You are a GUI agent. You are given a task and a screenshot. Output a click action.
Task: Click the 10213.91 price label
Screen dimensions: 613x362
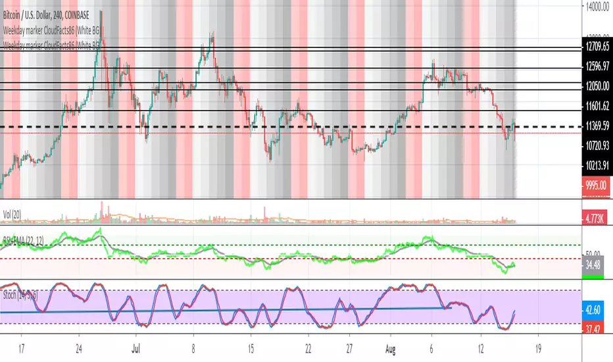[597, 165]
